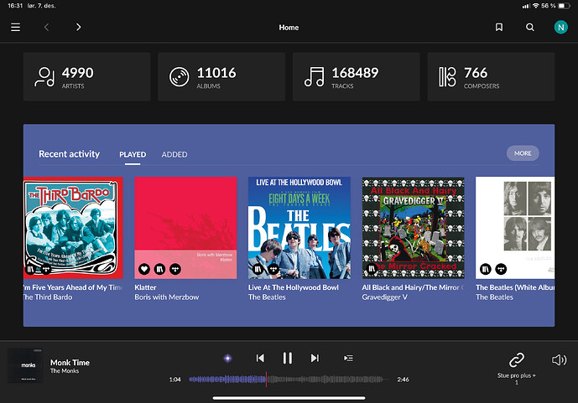Image resolution: width=578 pixels, height=403 pixels.
Task: Switch to the PLAYED tab
Action: (x=133, y=154)
